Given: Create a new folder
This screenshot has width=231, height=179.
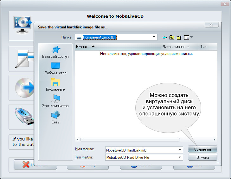Looking at the screenshot, I should [x=179, y=38].
